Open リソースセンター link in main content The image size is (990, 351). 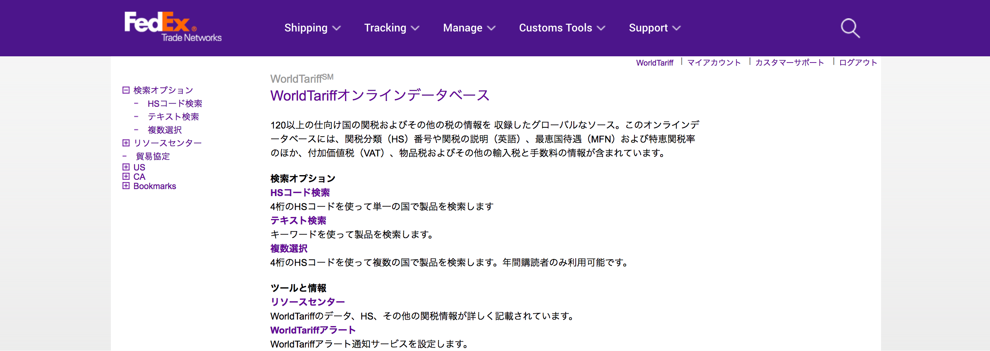(x=307, y=302)
